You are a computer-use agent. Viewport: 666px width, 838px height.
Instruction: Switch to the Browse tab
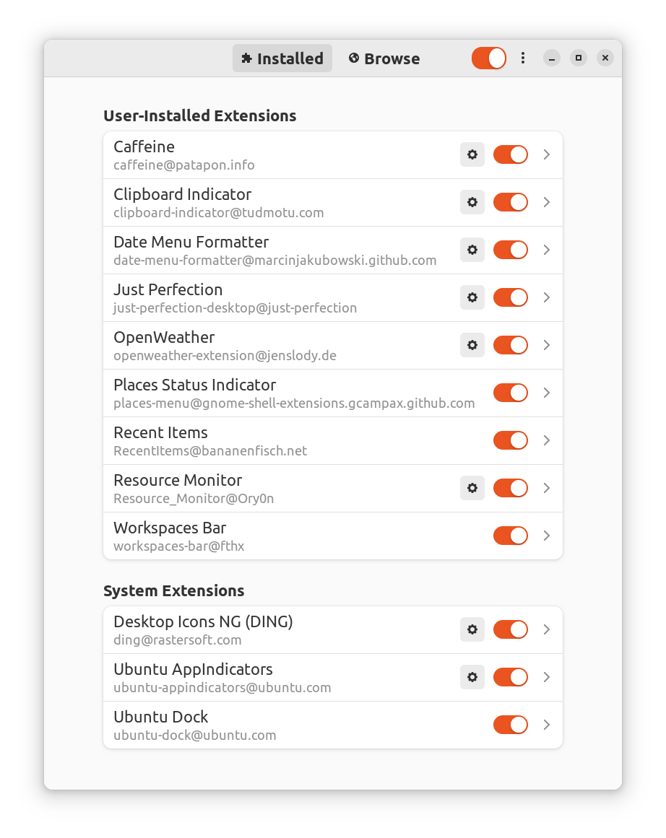(384, 58)
